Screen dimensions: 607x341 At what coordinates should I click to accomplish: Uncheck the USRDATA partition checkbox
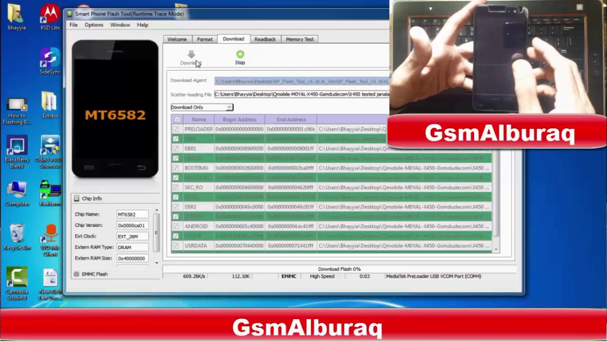pos(176,246)
